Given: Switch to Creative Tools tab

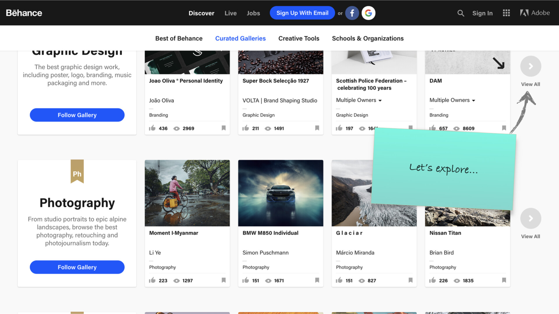Looking at the screenshot, I should [299, 38].
